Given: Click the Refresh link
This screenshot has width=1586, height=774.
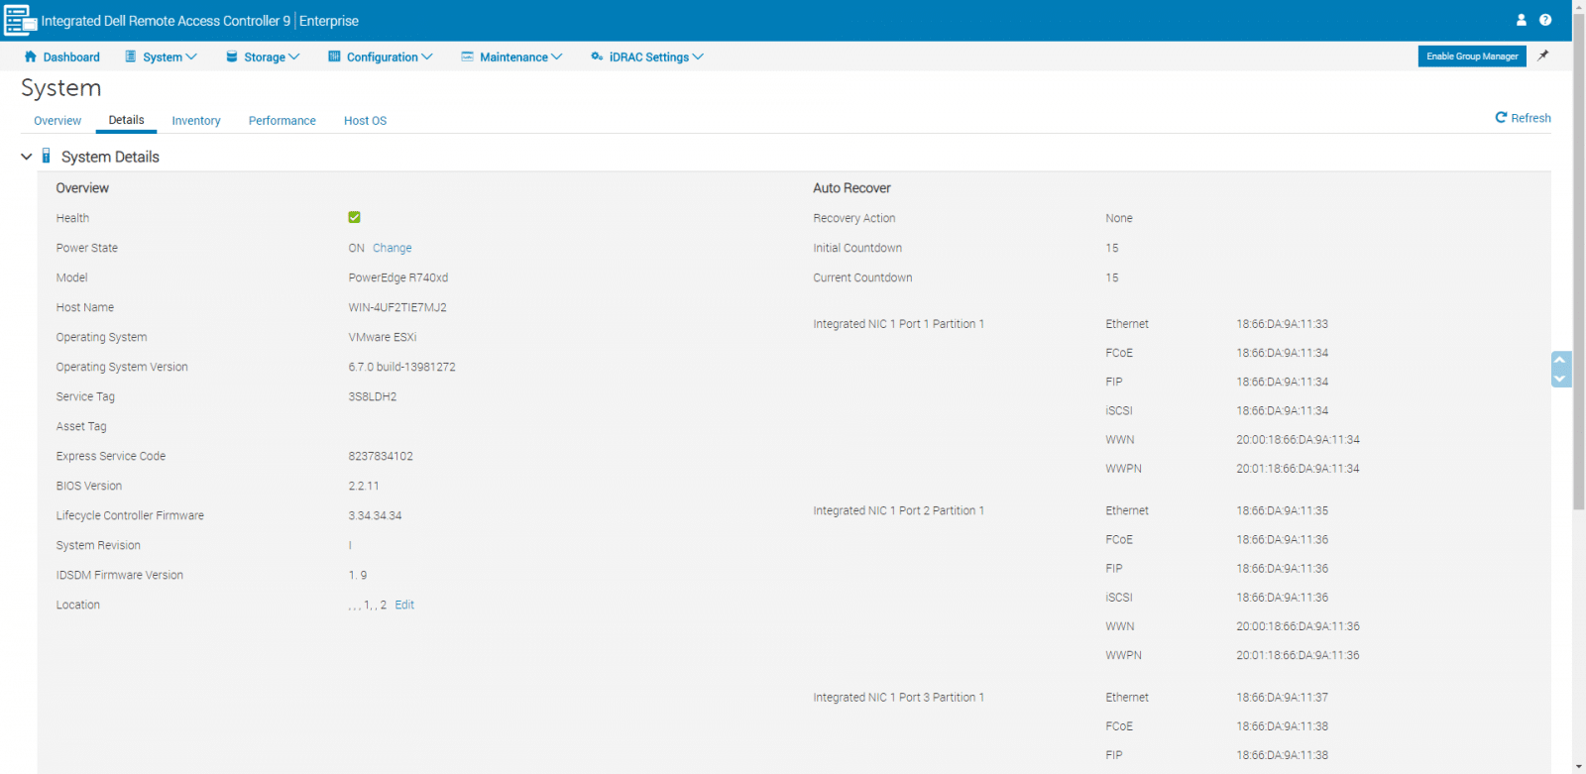Looking at the screenshot, I should [x=1530, y=118].
